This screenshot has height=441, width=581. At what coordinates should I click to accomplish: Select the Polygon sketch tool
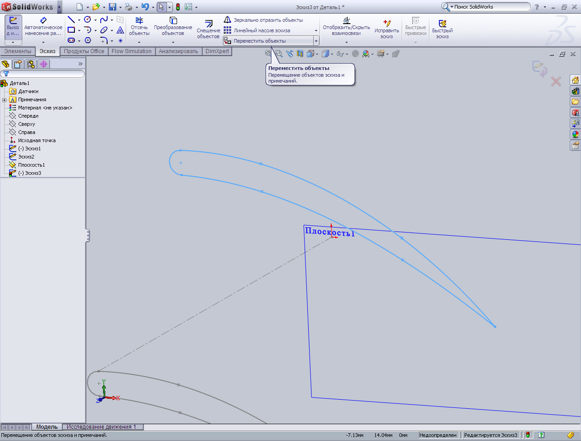point(88,40)
